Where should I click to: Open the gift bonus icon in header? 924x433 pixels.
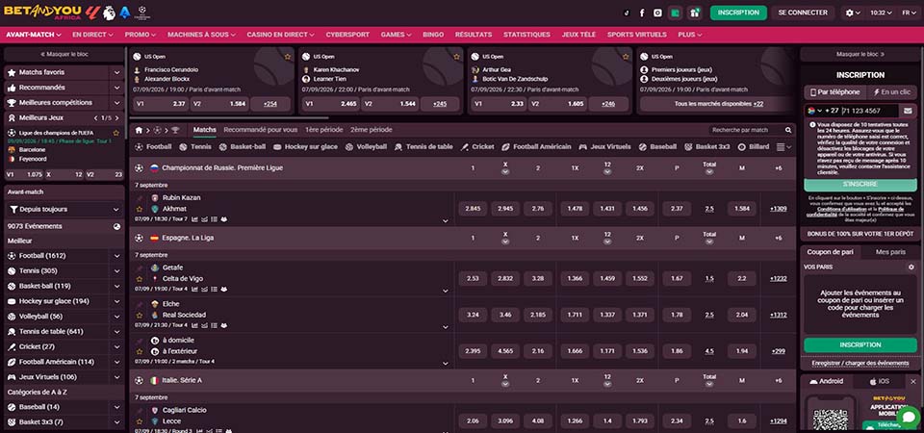[x=695, y=13]
